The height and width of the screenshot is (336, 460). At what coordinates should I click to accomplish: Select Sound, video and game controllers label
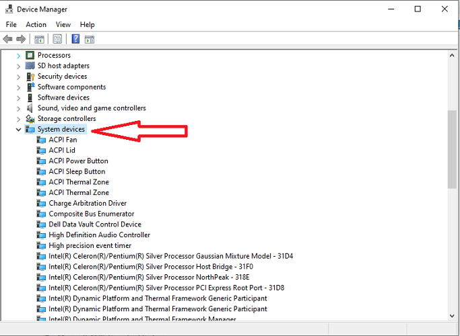point(92,108)
